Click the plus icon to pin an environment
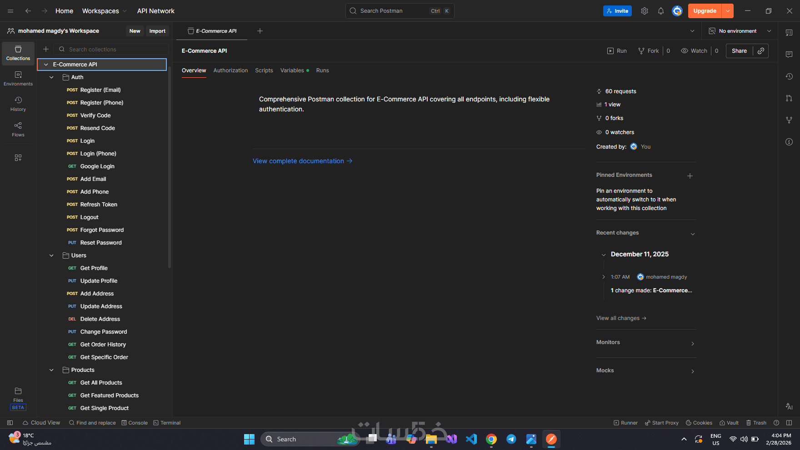Screen dimensions: 800x450 [690, 176]
